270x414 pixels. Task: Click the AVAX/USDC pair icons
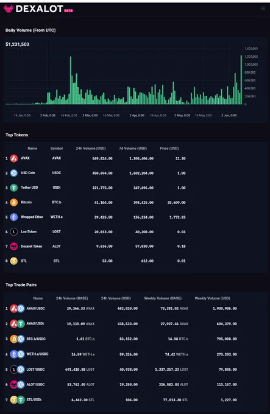point(17,309)
